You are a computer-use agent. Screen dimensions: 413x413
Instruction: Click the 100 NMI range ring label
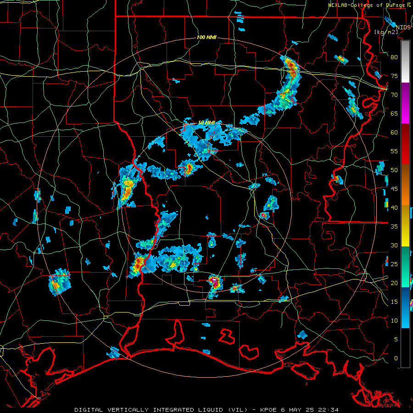(206, 37)
